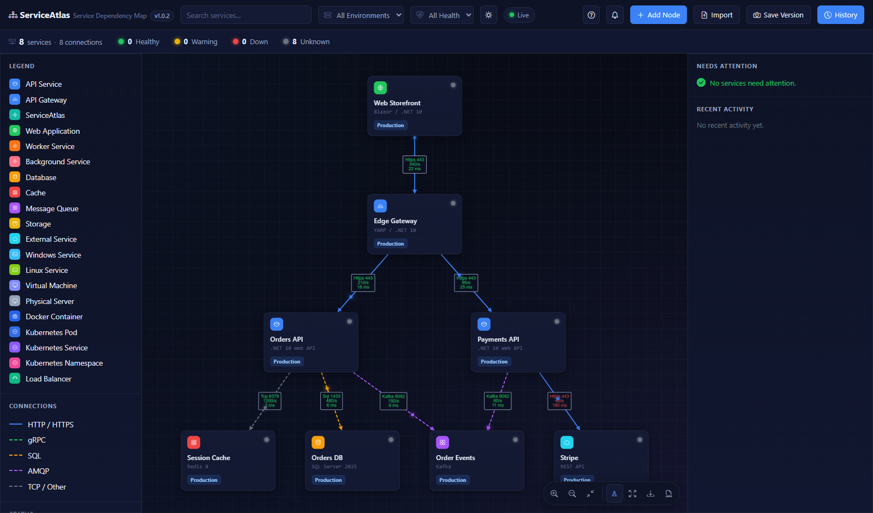Click the Orders API node's blue icon

pyautogui.click(x=277, y=324)
